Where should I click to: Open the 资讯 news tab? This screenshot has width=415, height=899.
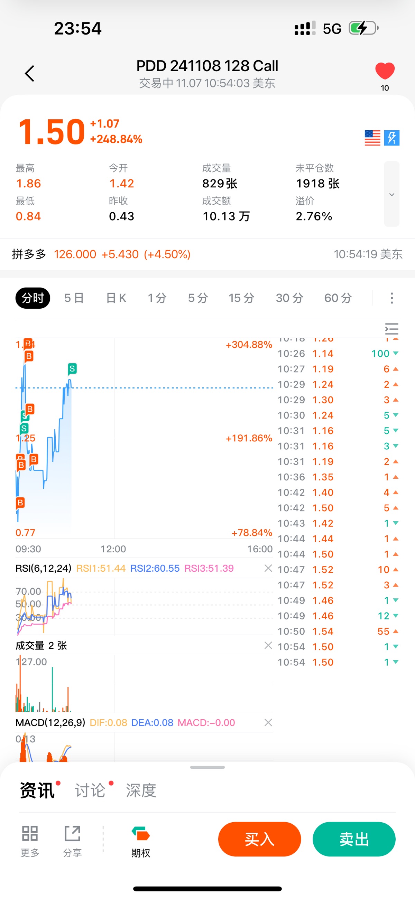pyautogui.click(x=37, y=790)
